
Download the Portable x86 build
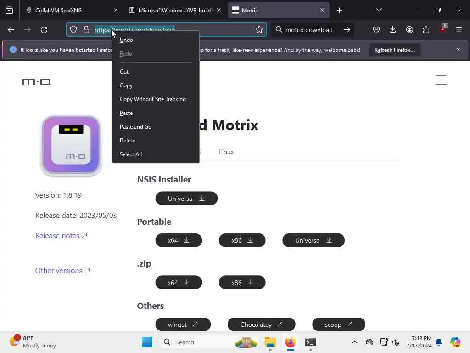pos(242,240)
